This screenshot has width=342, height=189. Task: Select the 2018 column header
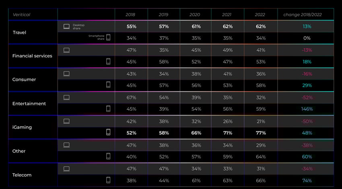point(130,14)
